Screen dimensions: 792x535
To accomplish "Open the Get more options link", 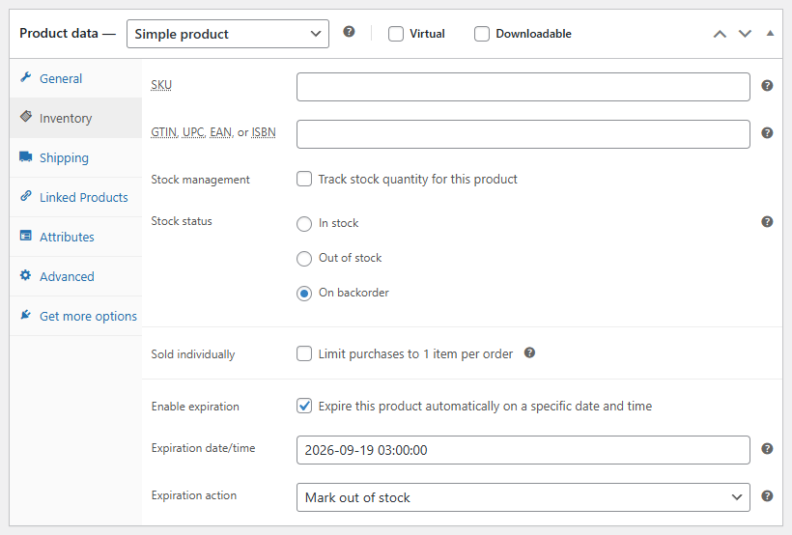I will coord(75,316).
